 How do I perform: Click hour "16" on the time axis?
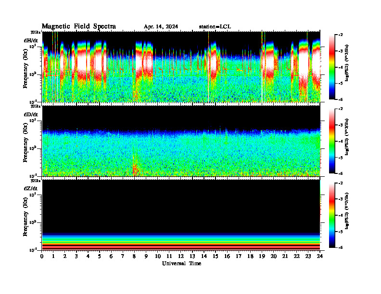click(227, 256)
